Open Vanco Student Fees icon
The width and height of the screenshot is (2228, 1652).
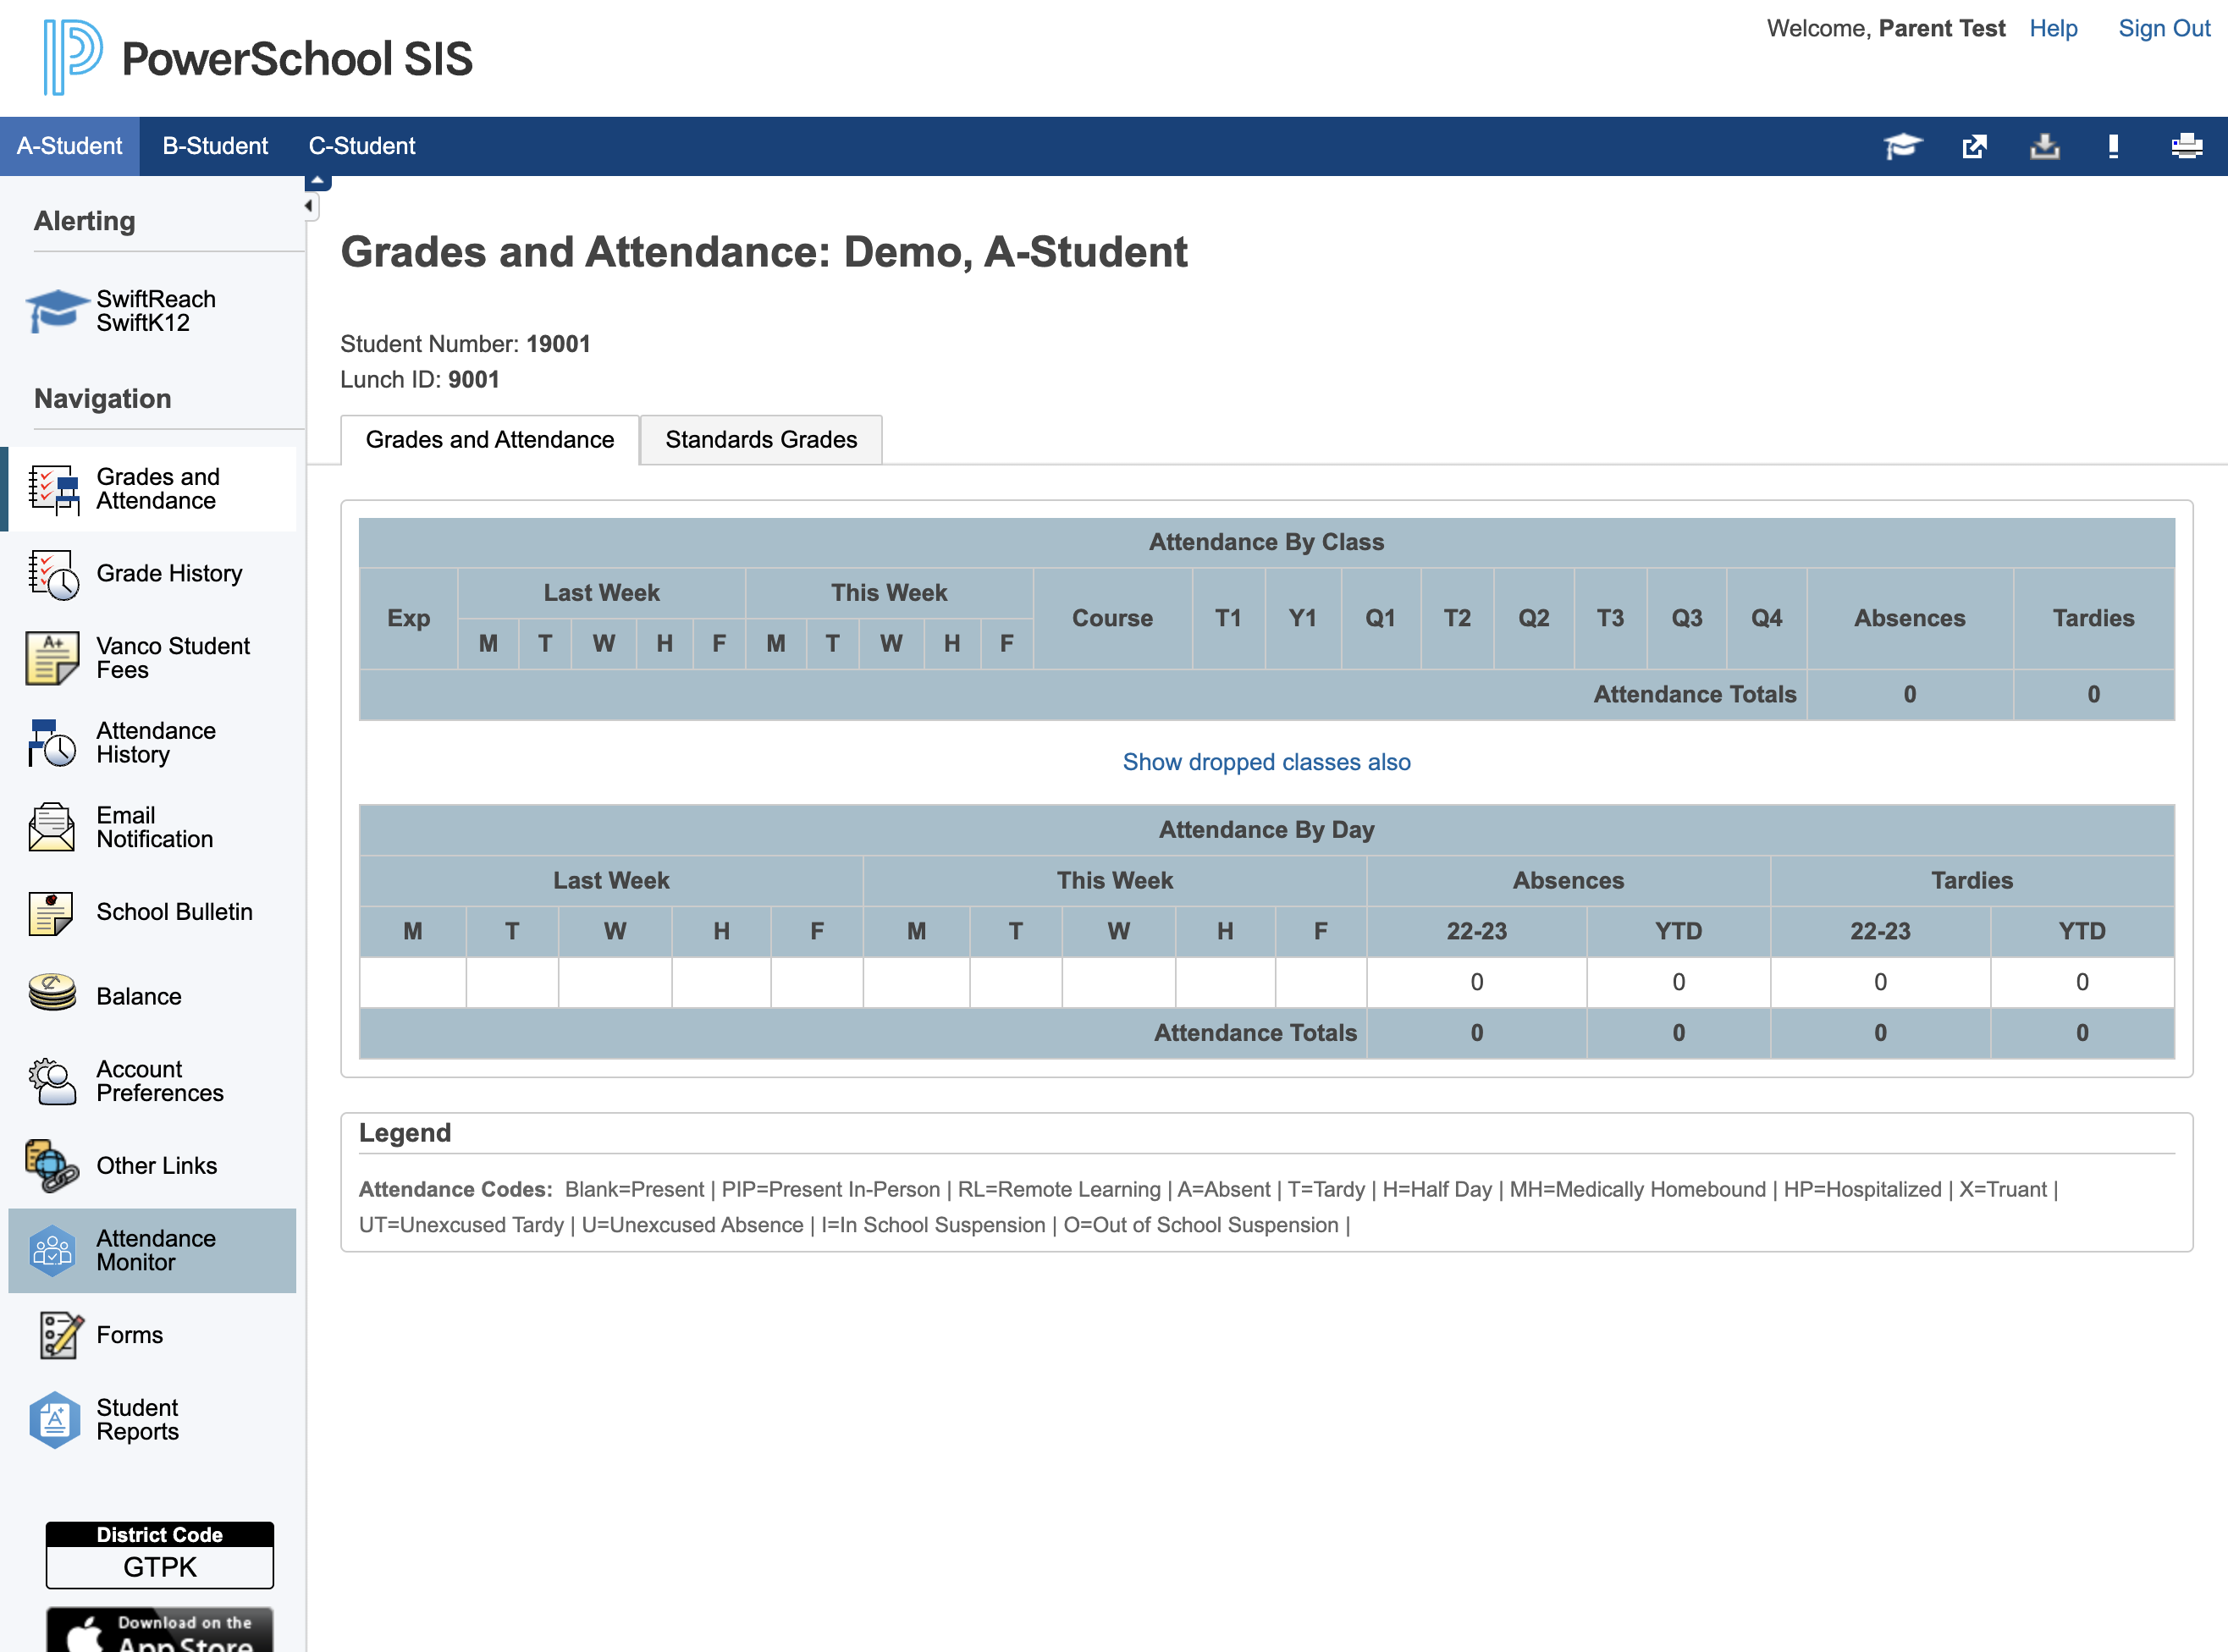52,658
